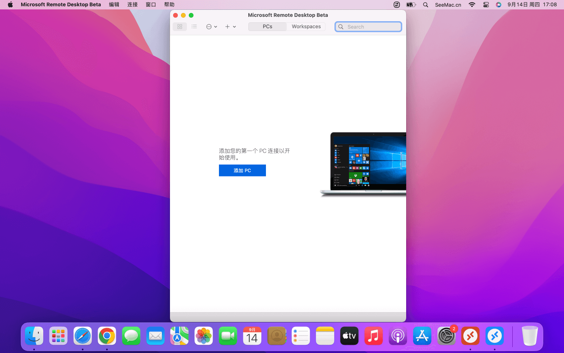
Task: Open Calendar from the Dock
Action: (x=252, y=336)
